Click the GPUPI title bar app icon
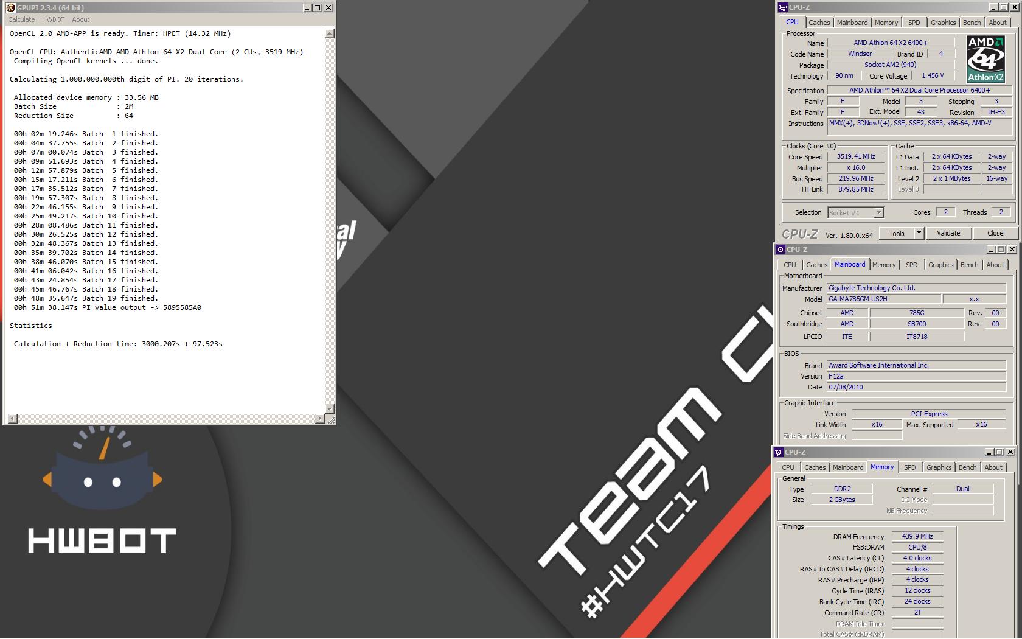 (10, 8)
